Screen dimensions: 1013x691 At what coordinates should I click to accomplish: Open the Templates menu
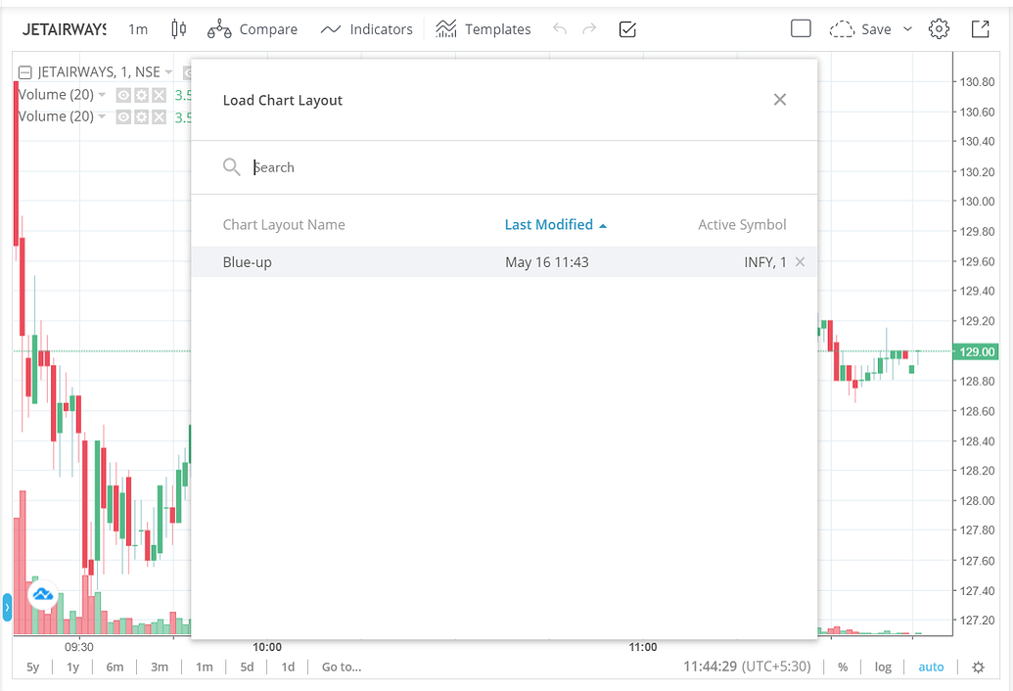pos(483,28)
